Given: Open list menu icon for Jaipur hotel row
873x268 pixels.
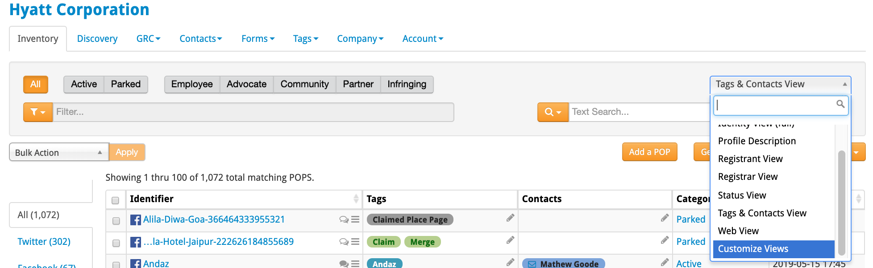Looking at the screenshot, I should coord(355,242).
